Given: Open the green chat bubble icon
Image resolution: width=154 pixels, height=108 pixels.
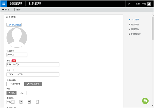Looking at the screenshot, I should coord(145,101).
